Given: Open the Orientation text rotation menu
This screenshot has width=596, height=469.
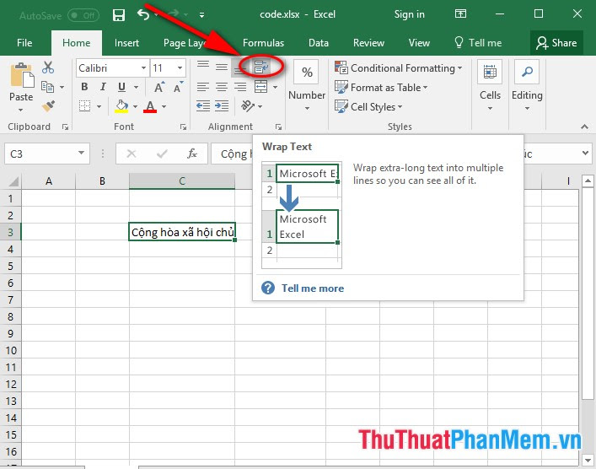Looking at the screenshot, I should [251, 105].
